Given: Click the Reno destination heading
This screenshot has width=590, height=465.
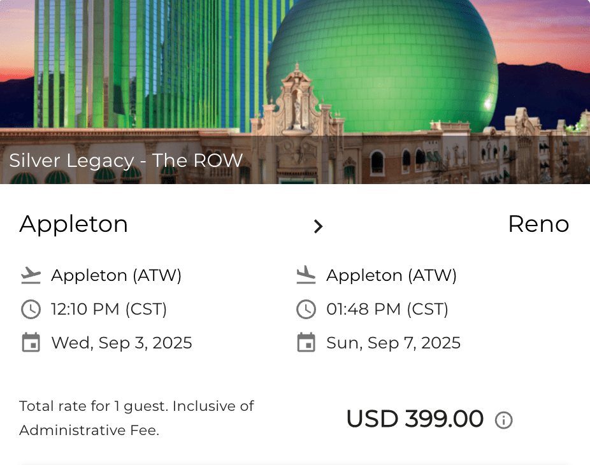Looking at the screenshot, I should pyautogui.click(x=538, y=224).
